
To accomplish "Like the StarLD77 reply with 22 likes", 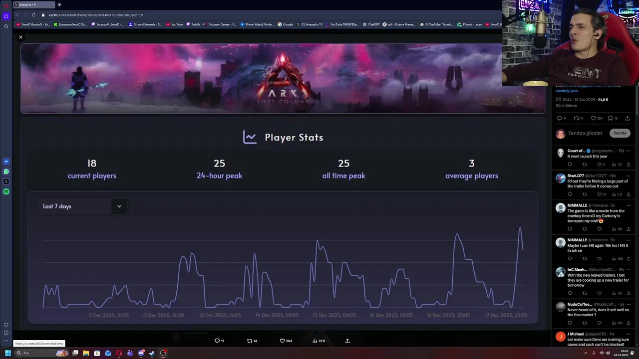I will click(601, 194).
